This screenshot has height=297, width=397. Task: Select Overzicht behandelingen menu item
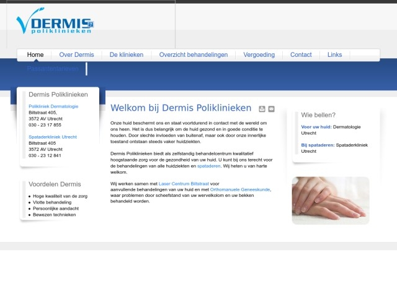click(x=193, y=55)
